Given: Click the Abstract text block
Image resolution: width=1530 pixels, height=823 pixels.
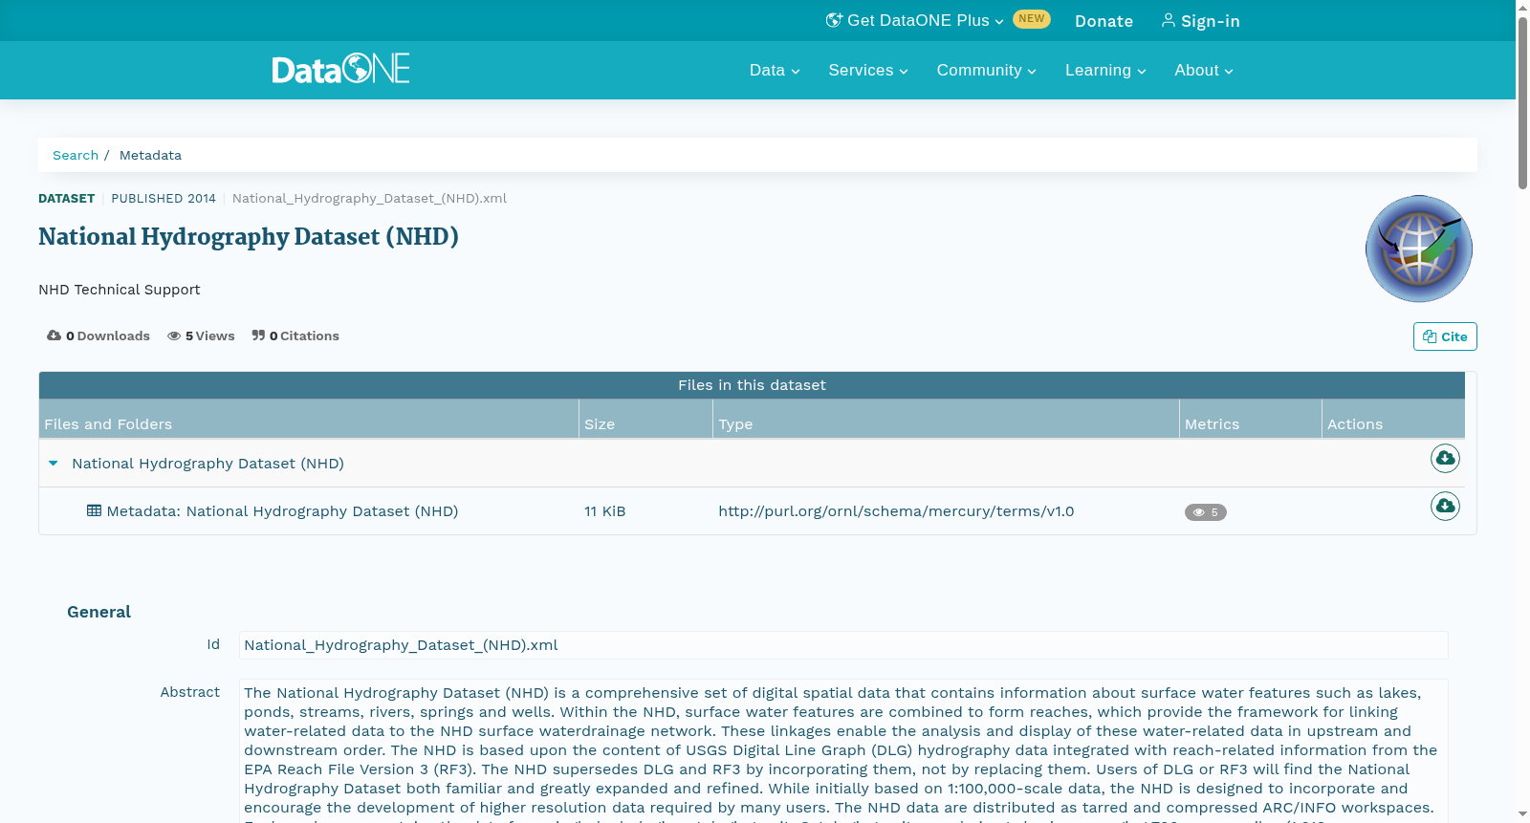Looking at the screenshot, I should point(843,751).
